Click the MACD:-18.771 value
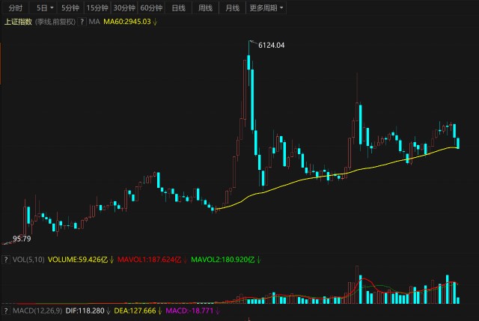 (189, 311)
